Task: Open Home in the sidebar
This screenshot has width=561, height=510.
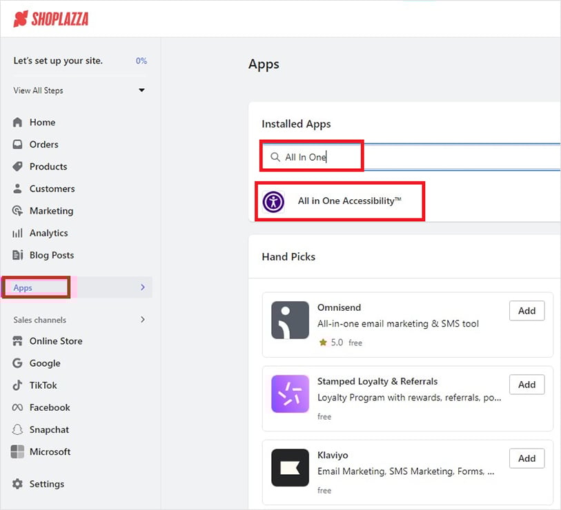Action: coord(43,122)
